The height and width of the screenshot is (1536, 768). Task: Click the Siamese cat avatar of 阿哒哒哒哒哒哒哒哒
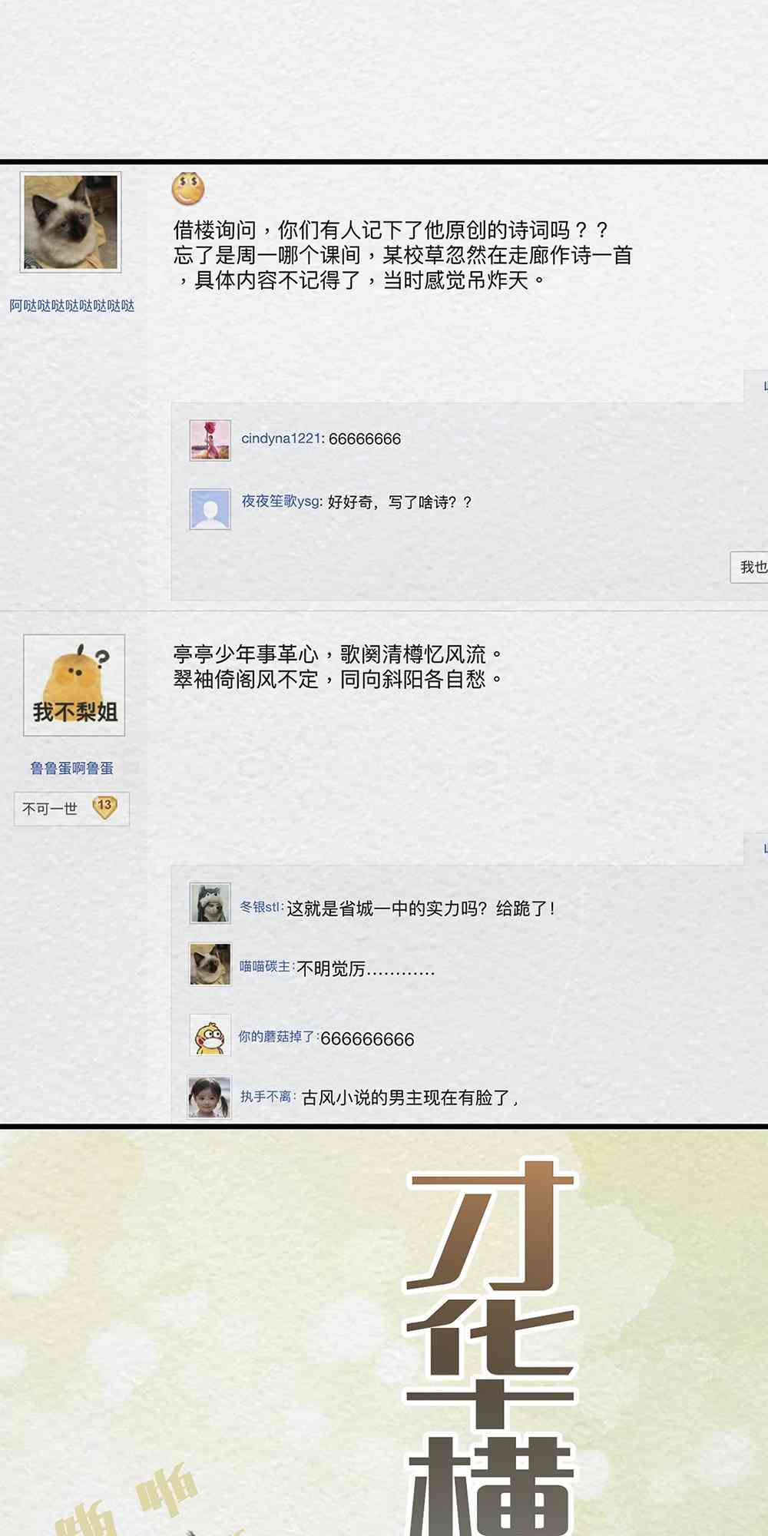point(71,222)
